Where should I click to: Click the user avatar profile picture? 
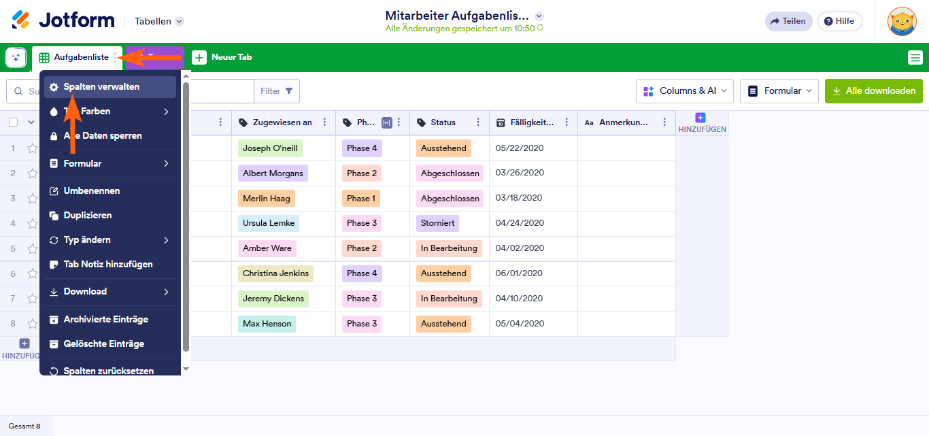tap(902, 21)
